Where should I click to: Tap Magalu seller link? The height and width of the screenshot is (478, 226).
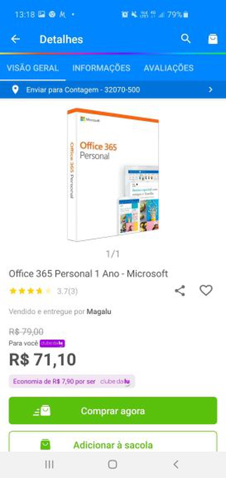click(x=99, y=312)
